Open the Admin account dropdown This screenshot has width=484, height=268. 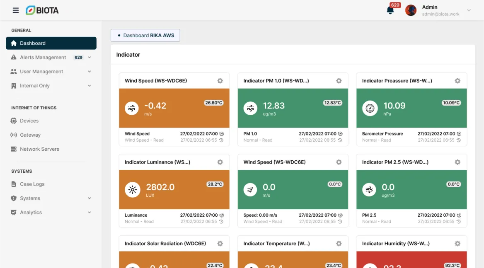click(x=469, y=10)
